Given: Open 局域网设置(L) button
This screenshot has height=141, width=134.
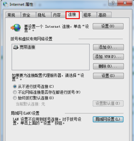Looking at the screenshot, I should pyautogui.click(x=108, y=119).
